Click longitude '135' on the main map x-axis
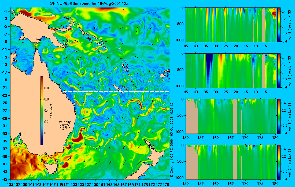This screenshot has width=295, height=187. click(10, 185)
